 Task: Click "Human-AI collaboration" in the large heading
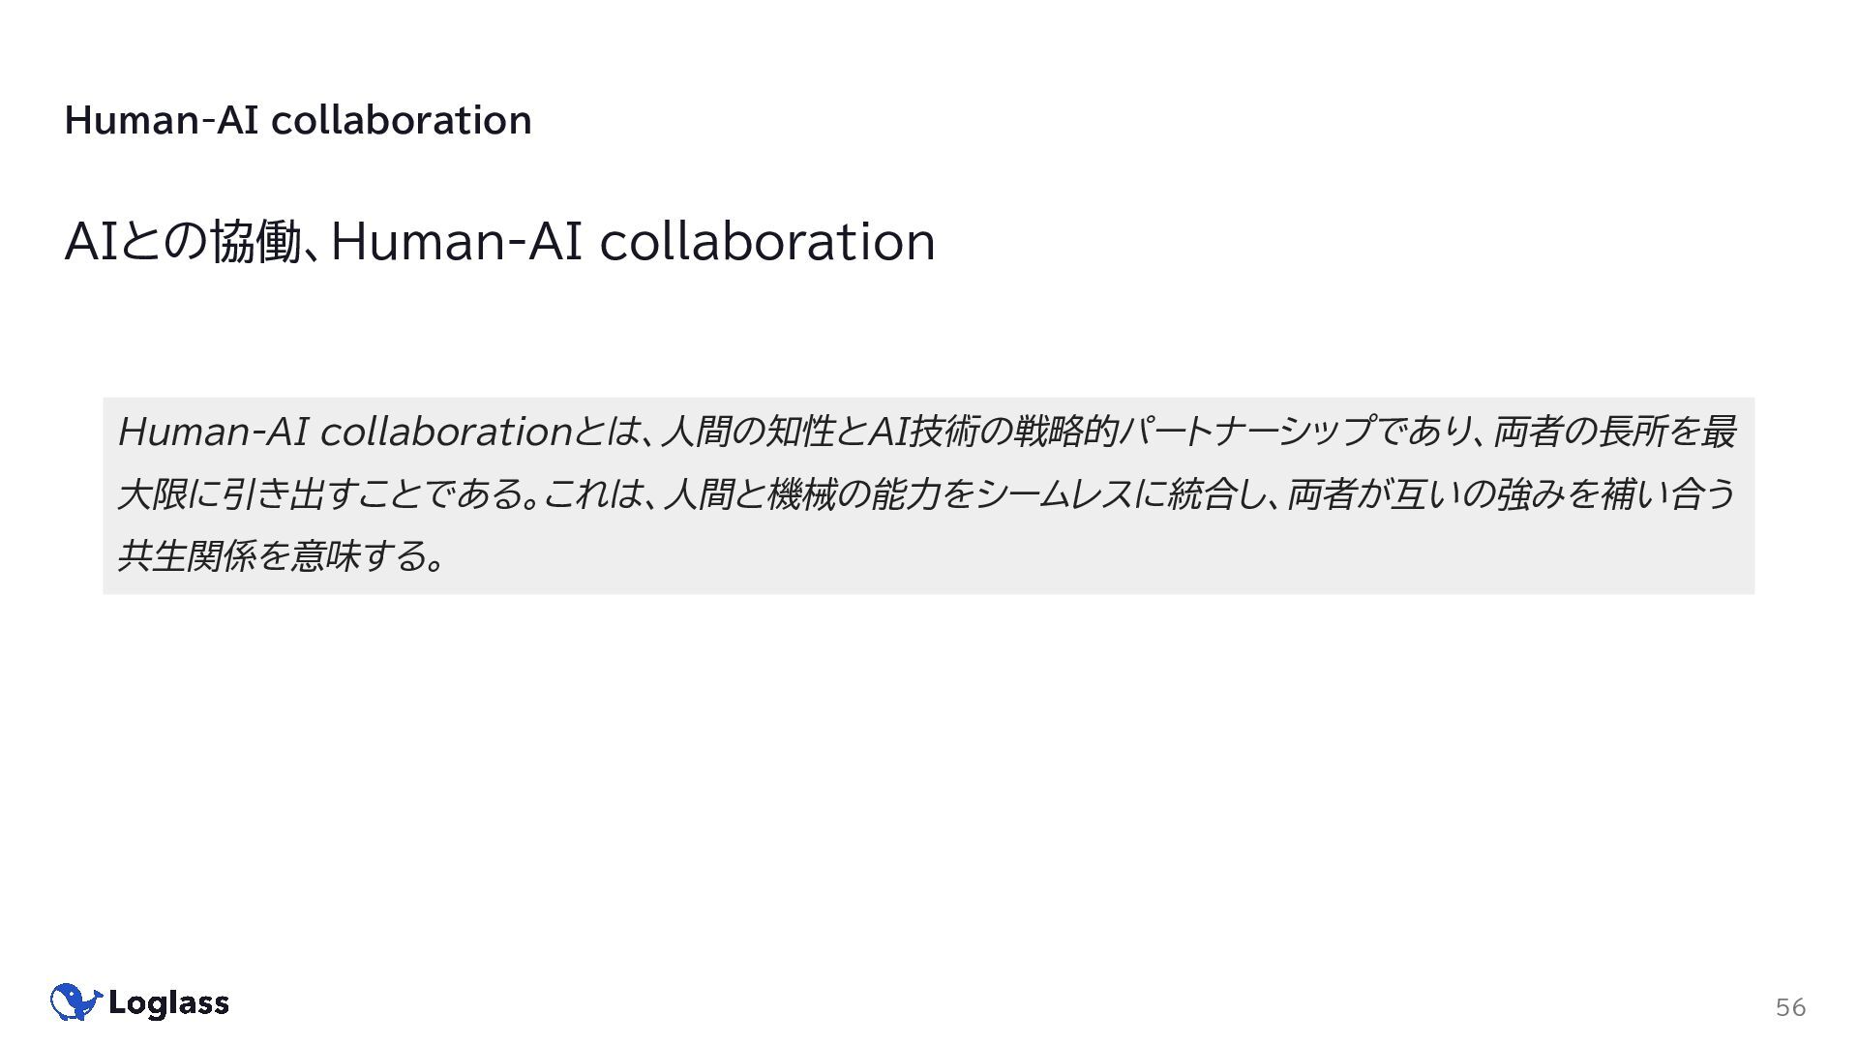pos(633,241)
